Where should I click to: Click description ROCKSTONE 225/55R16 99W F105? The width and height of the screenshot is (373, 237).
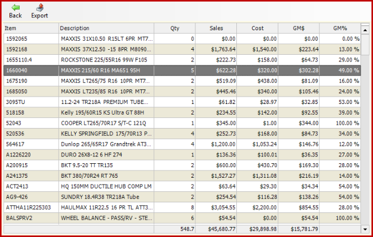[104, 60]
